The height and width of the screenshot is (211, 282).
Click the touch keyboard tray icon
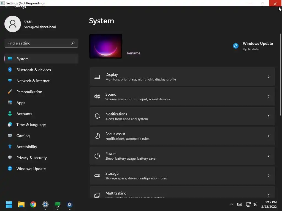point(240,204)
